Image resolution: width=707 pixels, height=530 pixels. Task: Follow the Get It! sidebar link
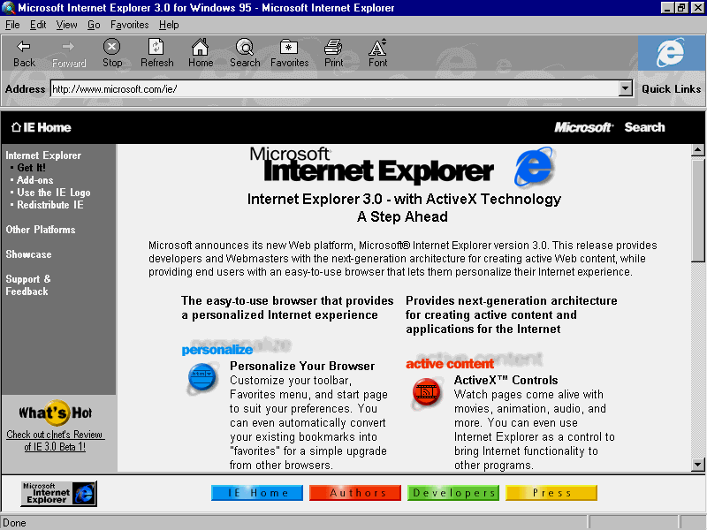pyautogui.click(x=31, y=168)
